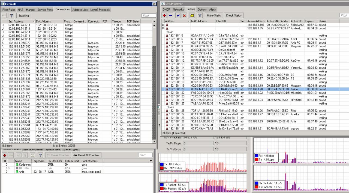Image resolution: width=349 pixels, height=193 pixels.
Task: Open filter funnel in DHCP Server Leases
Action: tap(200, 15)
